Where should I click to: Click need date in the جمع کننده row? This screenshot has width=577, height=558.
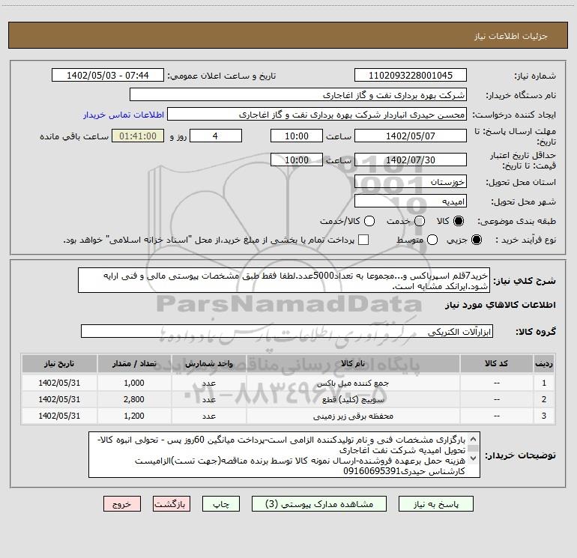pos(59,383)
